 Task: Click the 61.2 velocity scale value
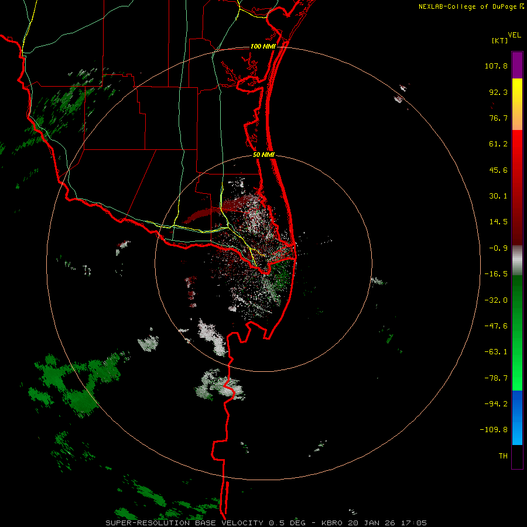(498, 144)
